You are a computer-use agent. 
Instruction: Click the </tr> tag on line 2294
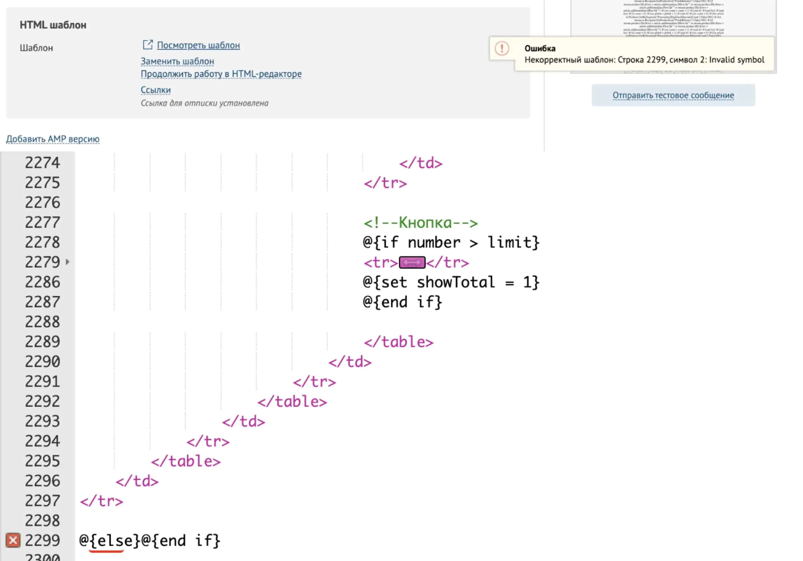(208, 442)
